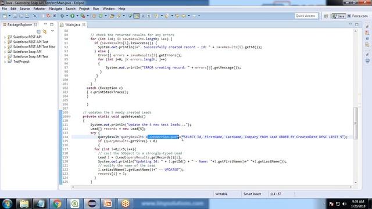Click the volume speaker tray icon
Screen dimensions: 372x209
pos(344,204)
